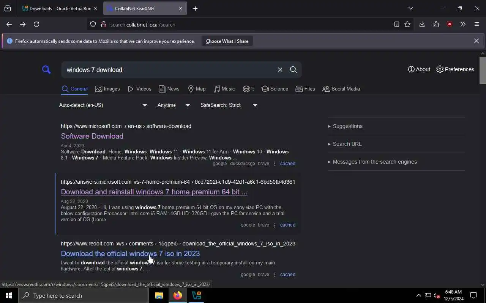Image resolution: width=486 pixels, height=303 pixels.
Task: Focus the windows 7 download search box
Action: click(169, 70)
